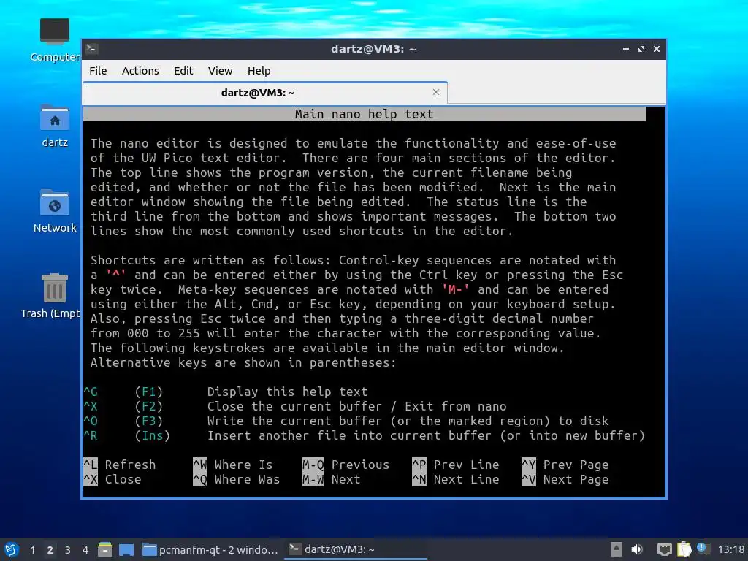The width and height of the screenshot is (748, 561).
Task: Switch to workspace 4
Action: (85, 550)
